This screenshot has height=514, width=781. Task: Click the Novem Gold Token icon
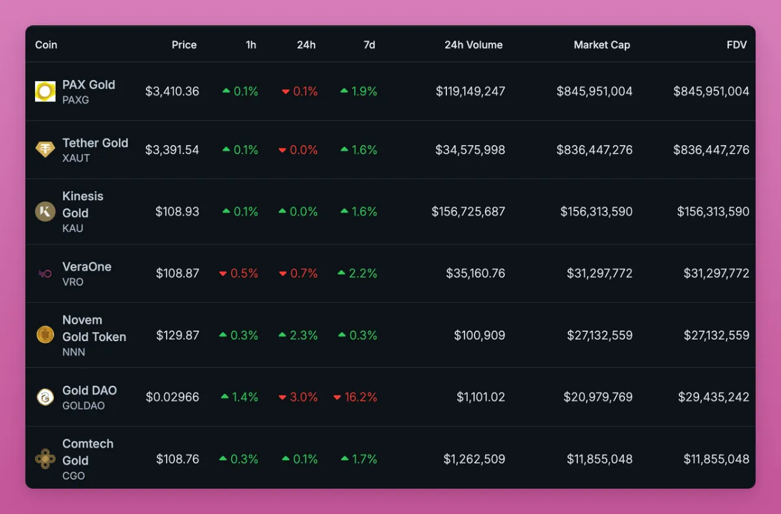tap(45, 335)
